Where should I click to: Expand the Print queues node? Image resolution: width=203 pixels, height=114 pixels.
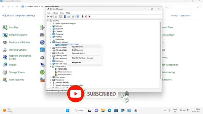[x=51, y=77]
